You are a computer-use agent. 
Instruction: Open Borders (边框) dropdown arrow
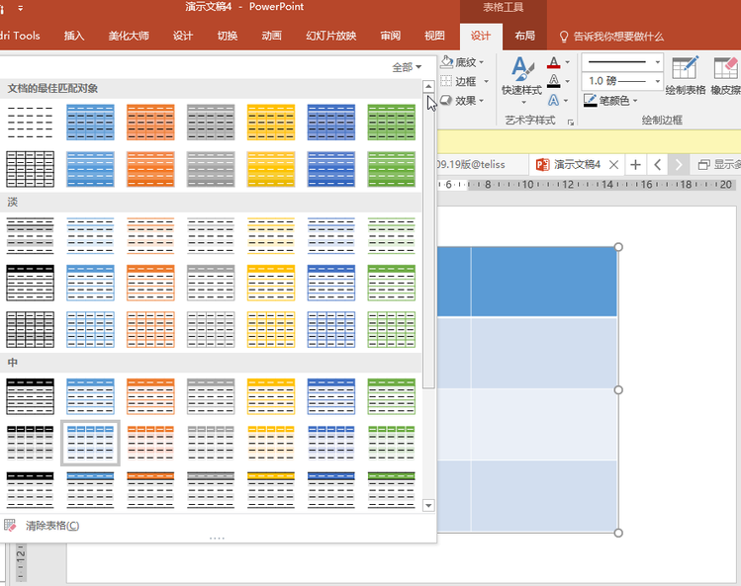click(486, 81)
